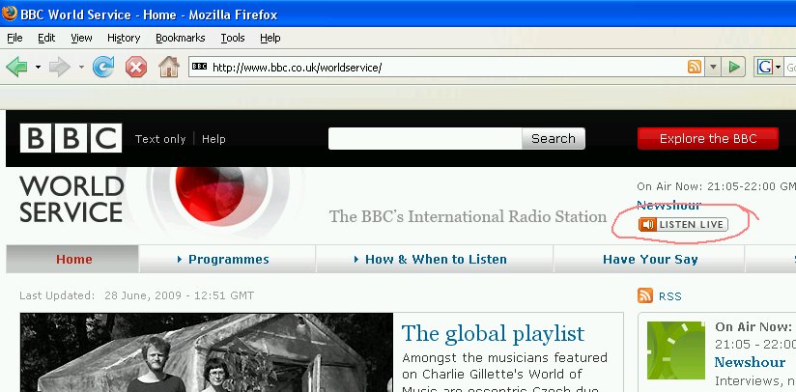Open the Programmes navigation tab
The height and width of the screenshot is (392, 796).
(227, 259)
